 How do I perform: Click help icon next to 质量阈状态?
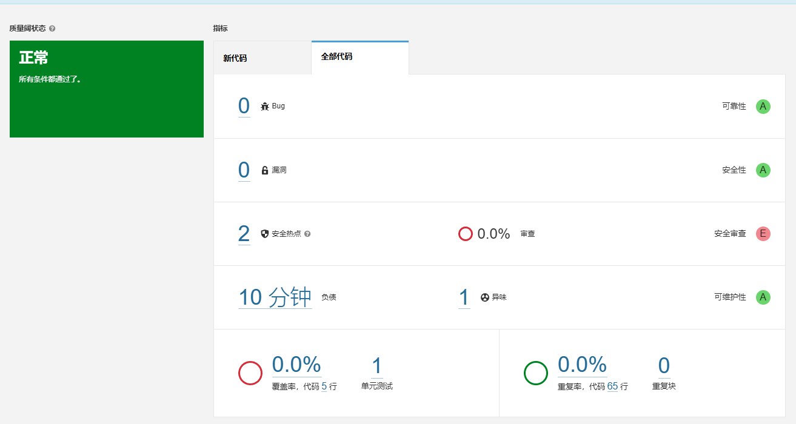tap(52, 28)
